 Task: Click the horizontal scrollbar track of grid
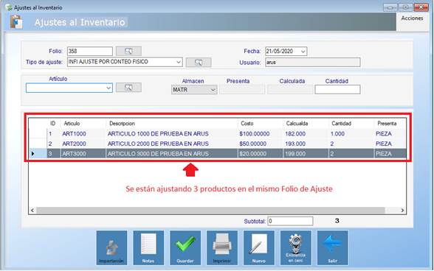coord(210,211)
